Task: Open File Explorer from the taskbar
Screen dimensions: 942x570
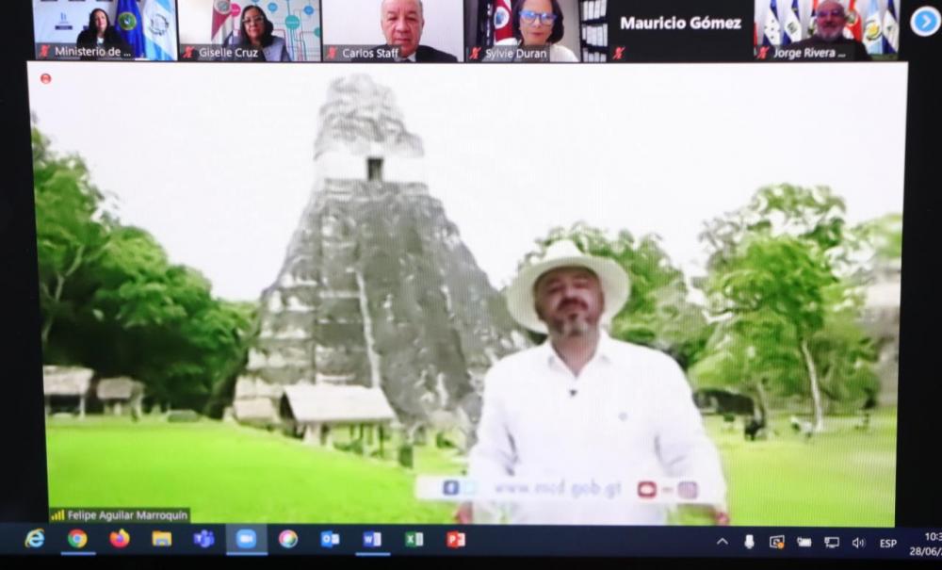Action: (x=162, y=539)
